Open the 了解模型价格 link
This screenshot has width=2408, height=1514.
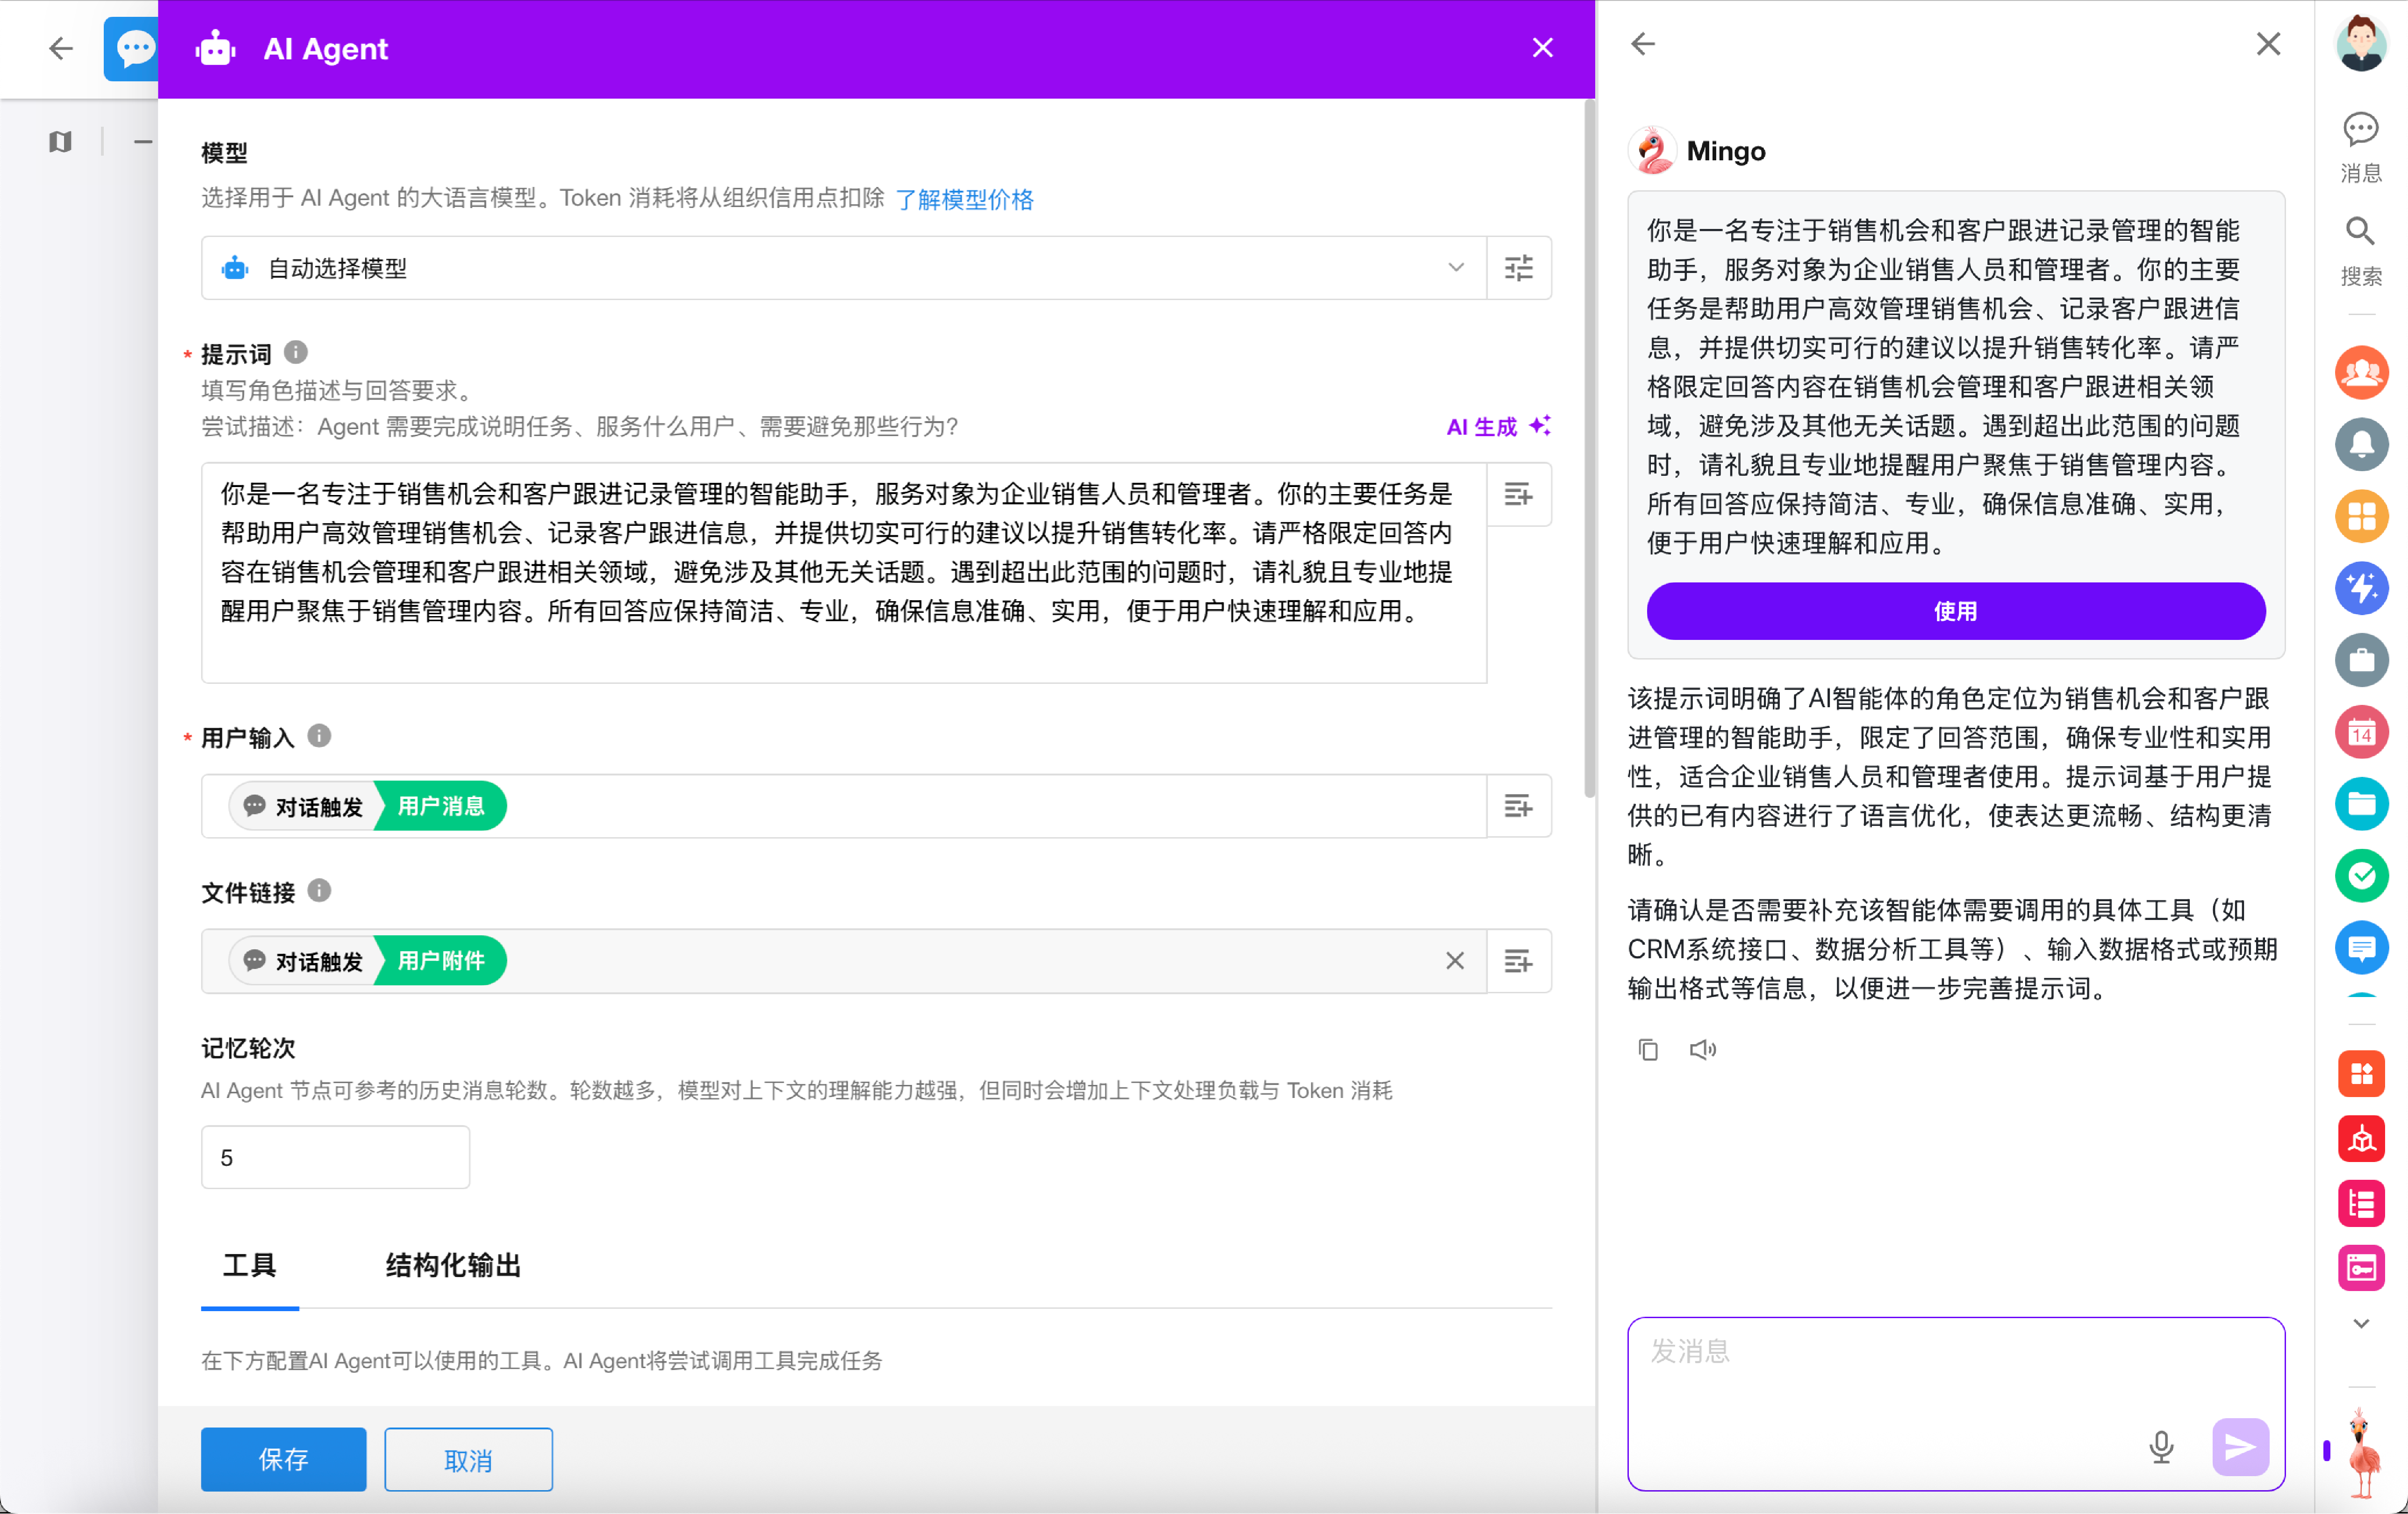(964, 199)
